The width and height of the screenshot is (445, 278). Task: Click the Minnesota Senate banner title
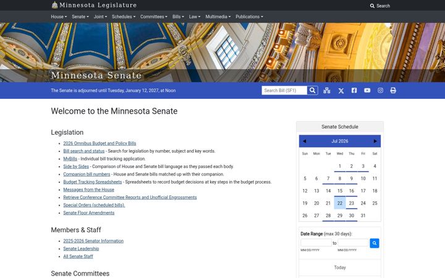coord(96,75)
